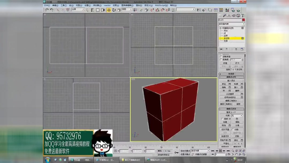
Task: Click the Render Scene teapot icon
Action: (x=233, y=10)
